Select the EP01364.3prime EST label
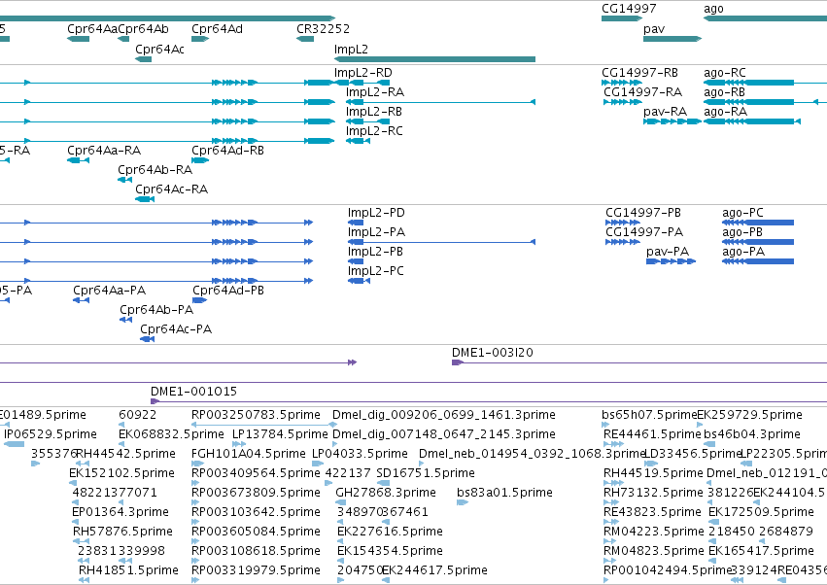827x585 pixels. [x=121, y=513]
